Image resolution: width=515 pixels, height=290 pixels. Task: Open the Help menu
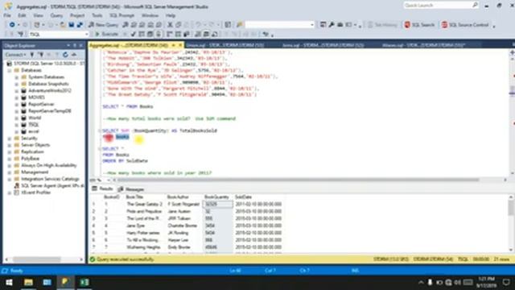pyautogui.click(x=171, y=15)
